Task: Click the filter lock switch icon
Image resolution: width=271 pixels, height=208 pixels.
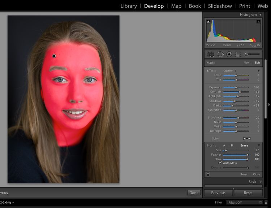Action: tap(266, 203)
